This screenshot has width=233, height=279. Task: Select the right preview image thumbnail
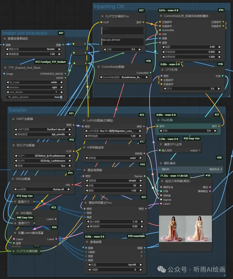[x=199, y=229]
